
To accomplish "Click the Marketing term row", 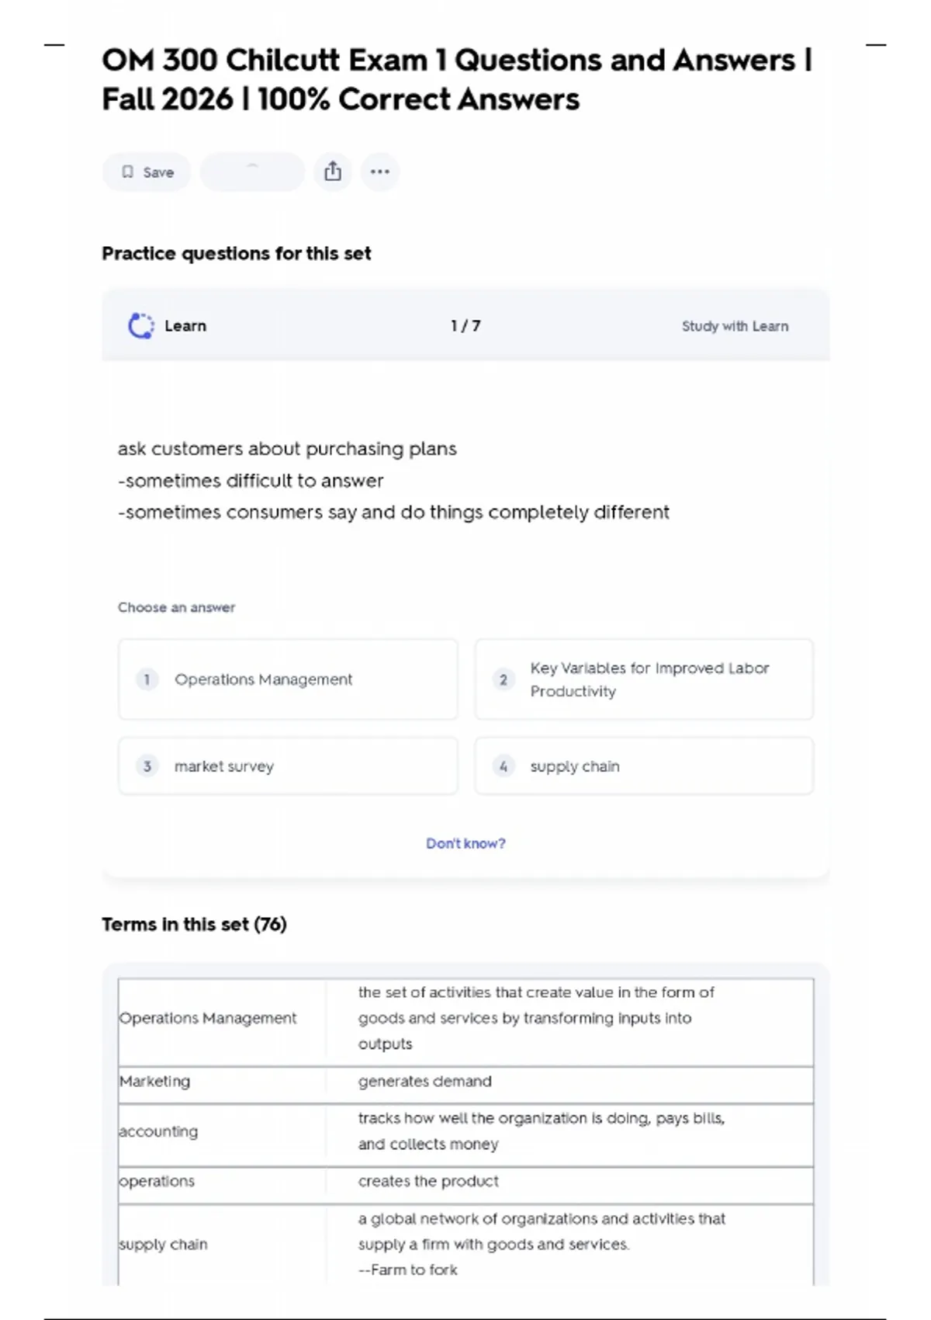I will [154, 1082].
